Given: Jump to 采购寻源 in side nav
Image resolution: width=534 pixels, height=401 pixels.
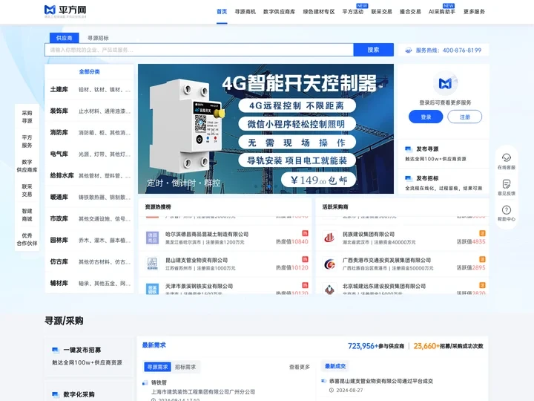Looking at the screenshot, I should point(27,117).
